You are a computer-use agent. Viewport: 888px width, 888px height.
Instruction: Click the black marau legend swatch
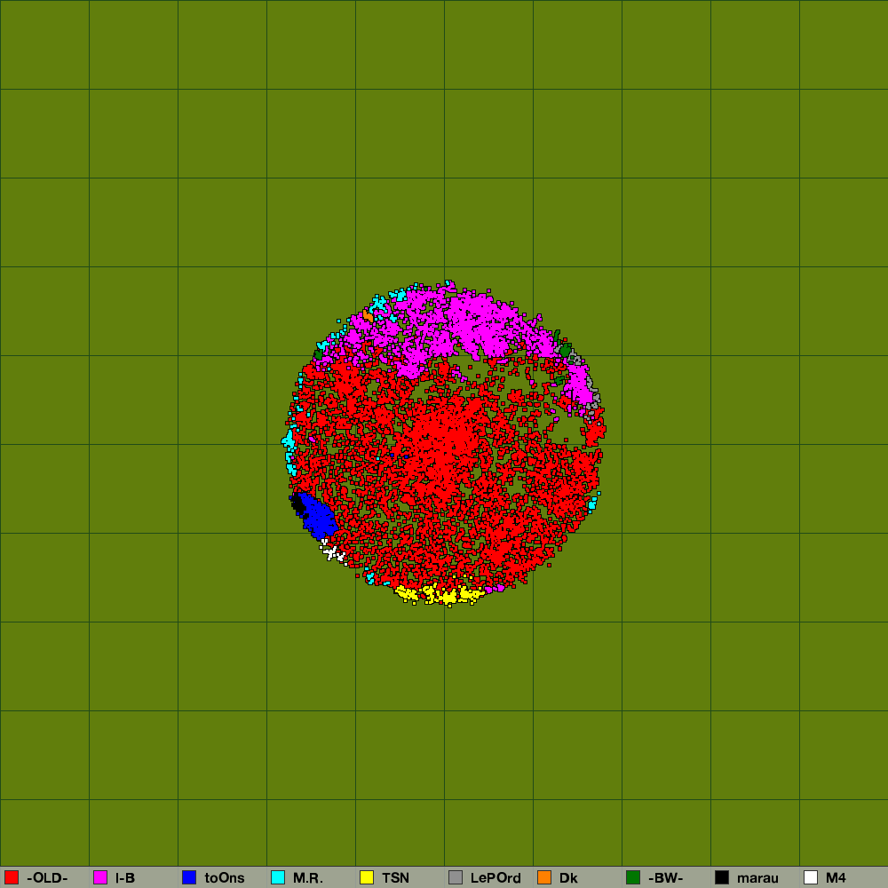point(722,877)
